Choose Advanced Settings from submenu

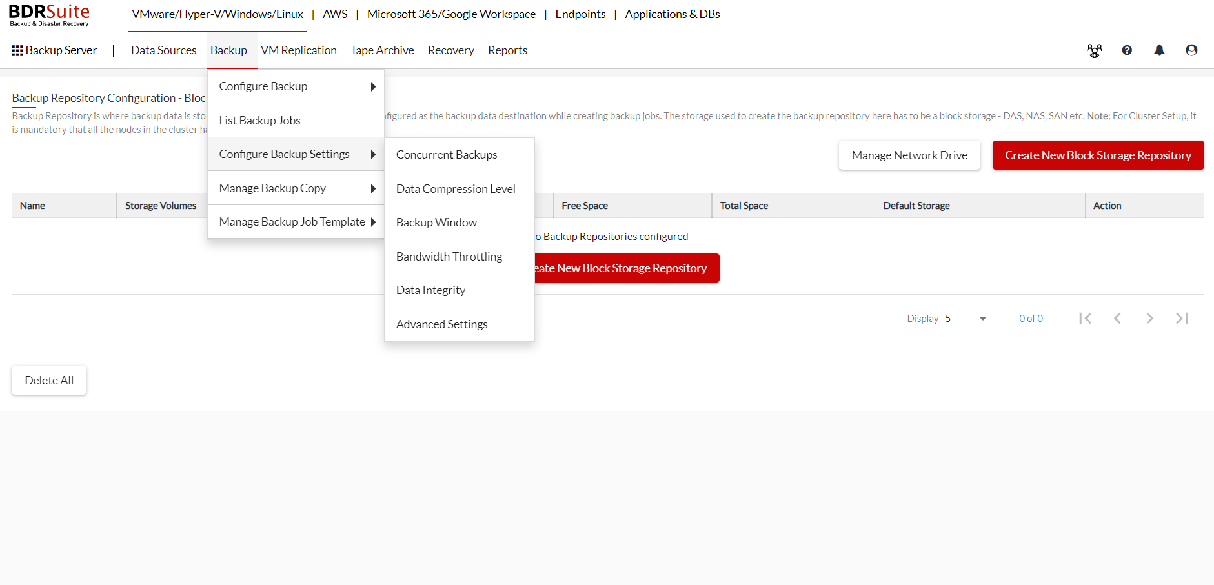pyautogui.click(x=460, y=324)
